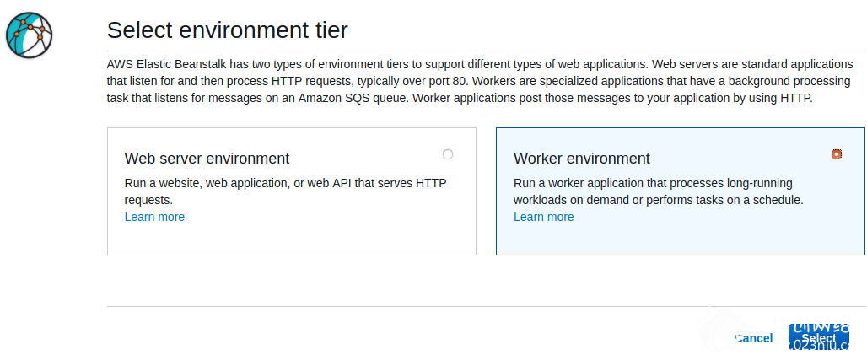Click the 'Run a worker application' description
The height and width of the screenshot is (355, 867).
[659, 191]
